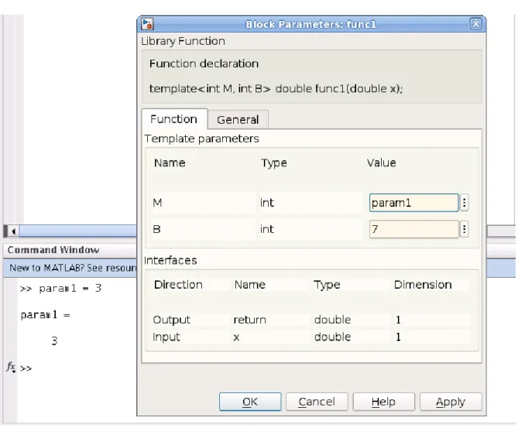Apply the block parameter changes
This screenshot has height=428, width=518.
tap(451, 402)
